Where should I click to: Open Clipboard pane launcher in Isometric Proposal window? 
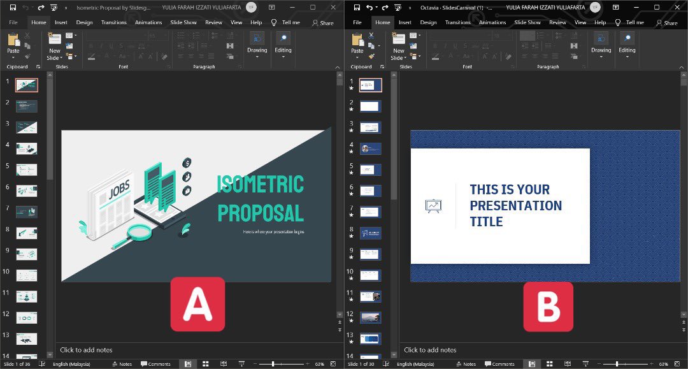point(38,67)
